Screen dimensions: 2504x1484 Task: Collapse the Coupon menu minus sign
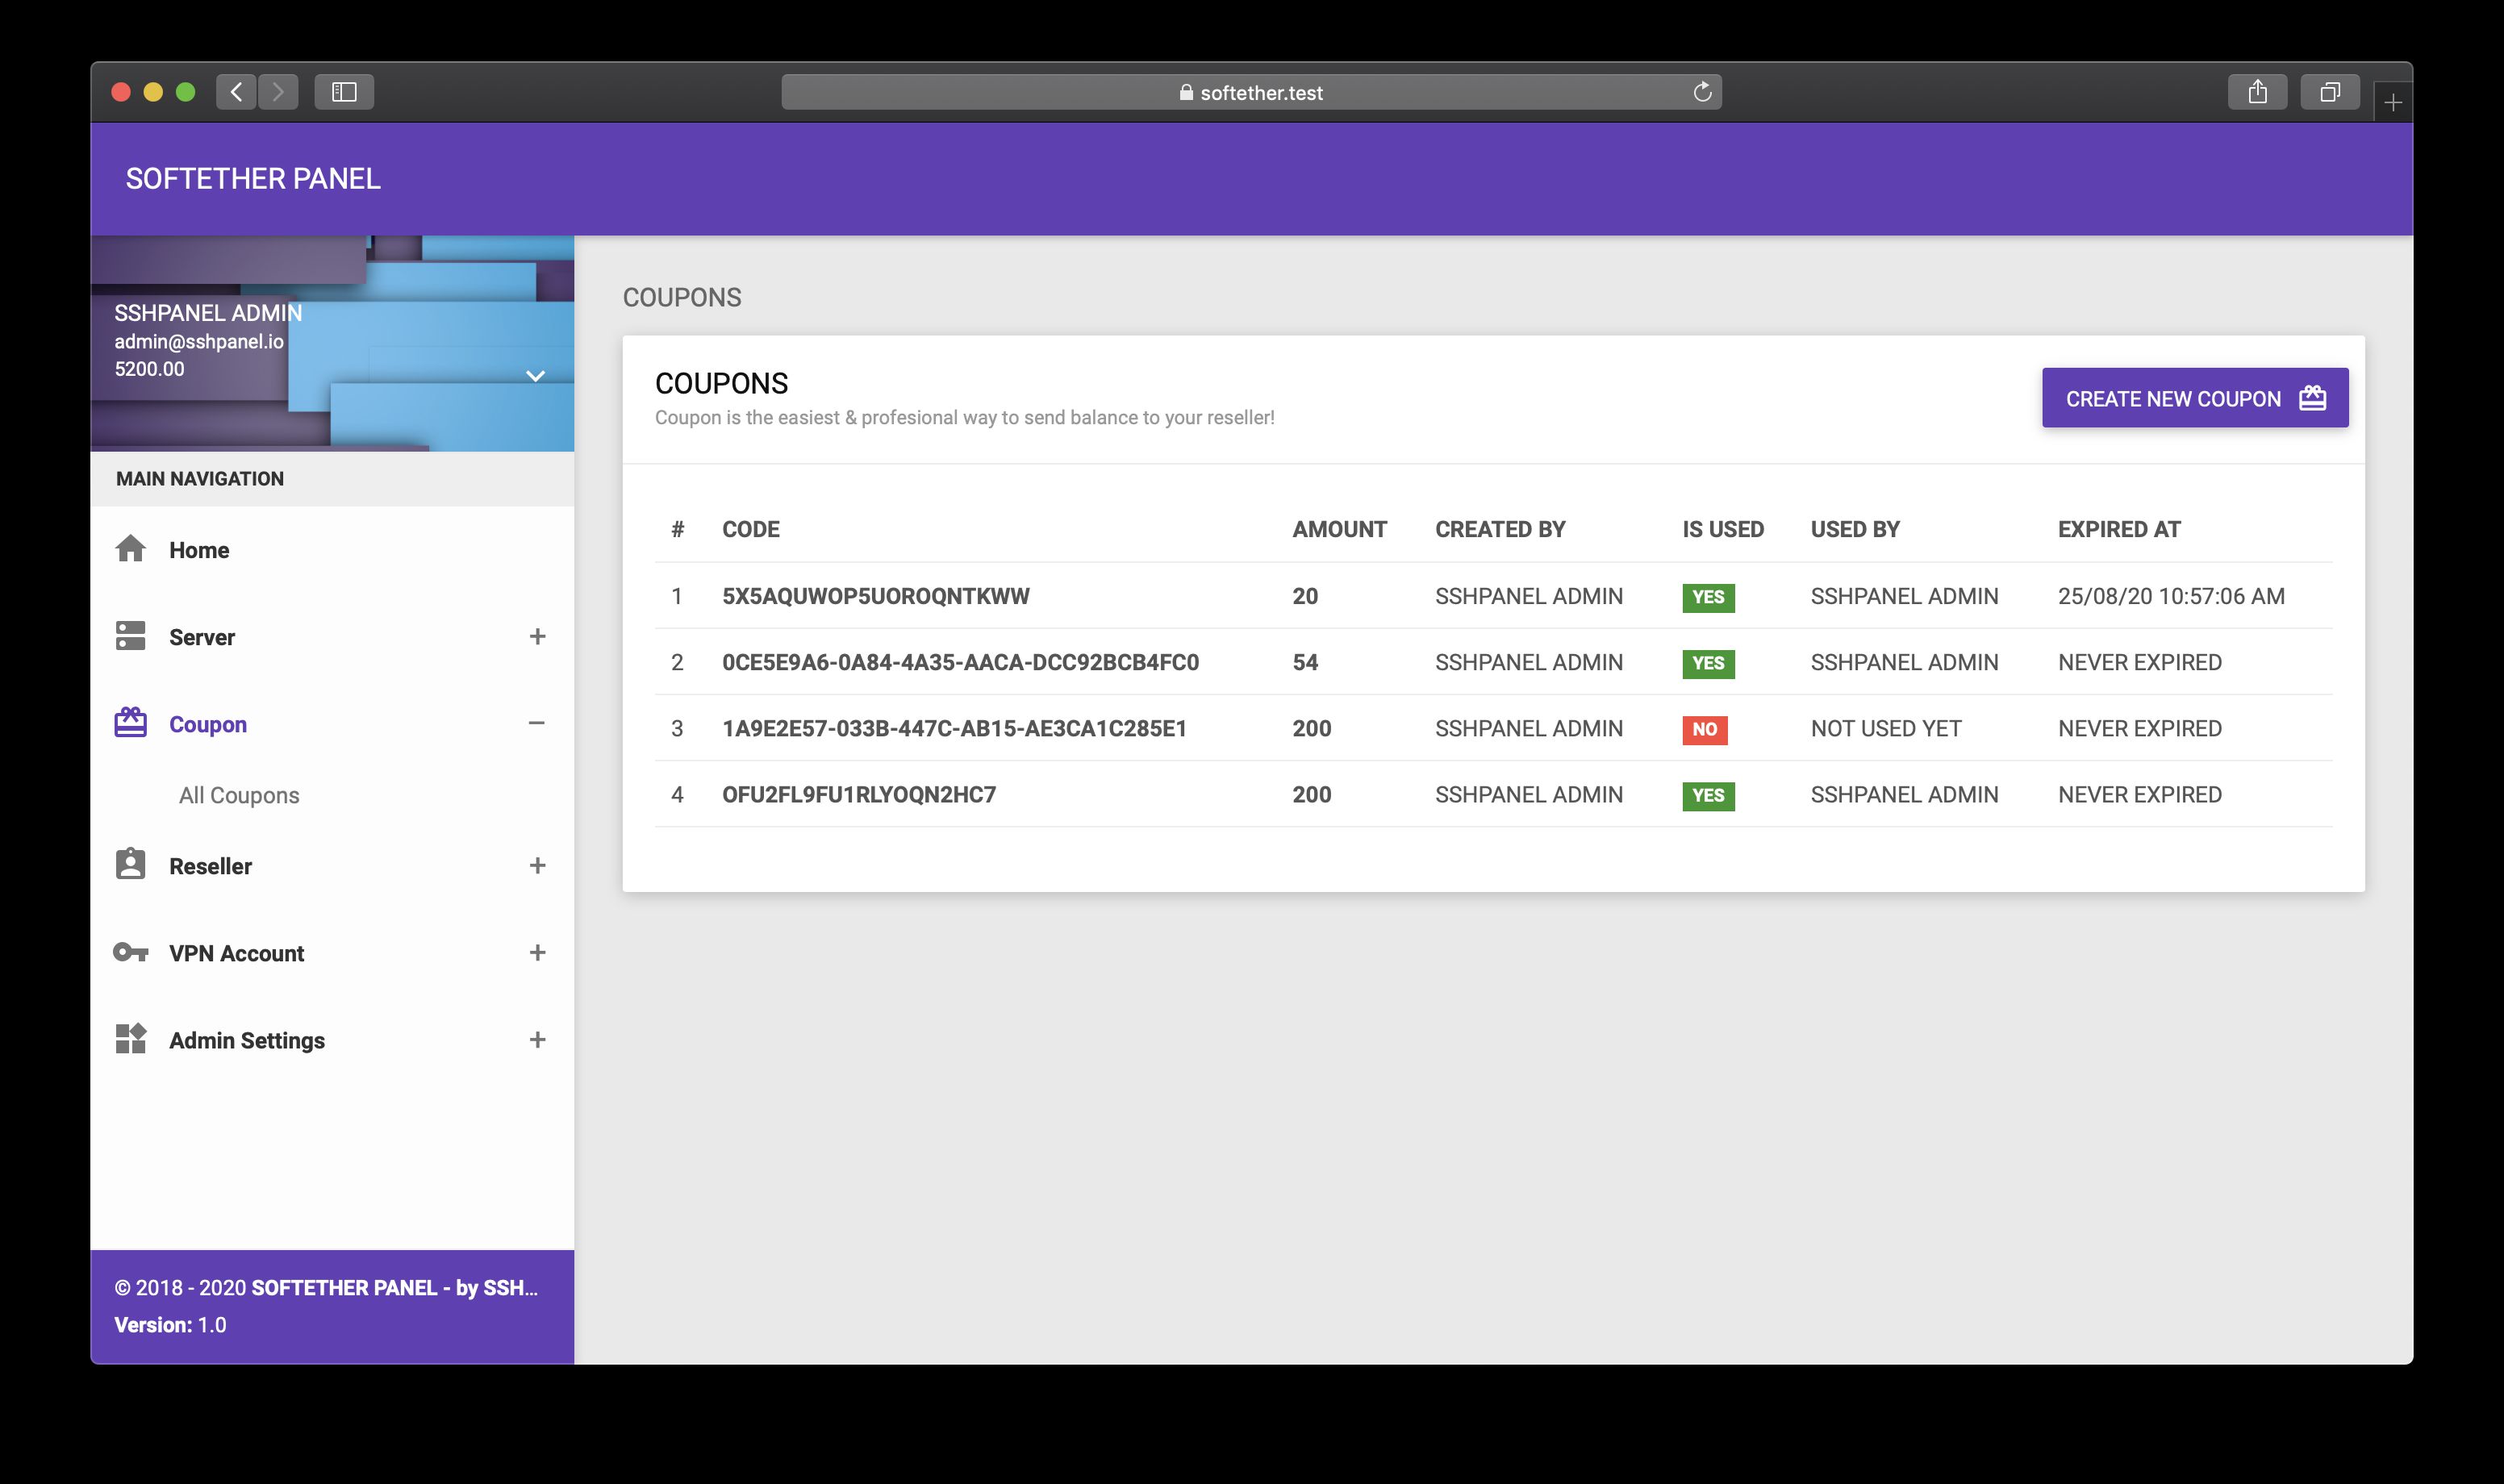pyautogui.click(x=537, y=723)
